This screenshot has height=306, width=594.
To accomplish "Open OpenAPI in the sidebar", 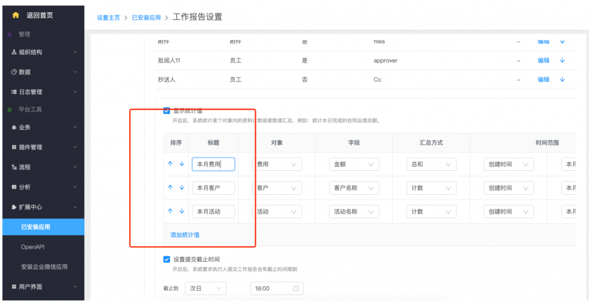I will coord(32,247).
